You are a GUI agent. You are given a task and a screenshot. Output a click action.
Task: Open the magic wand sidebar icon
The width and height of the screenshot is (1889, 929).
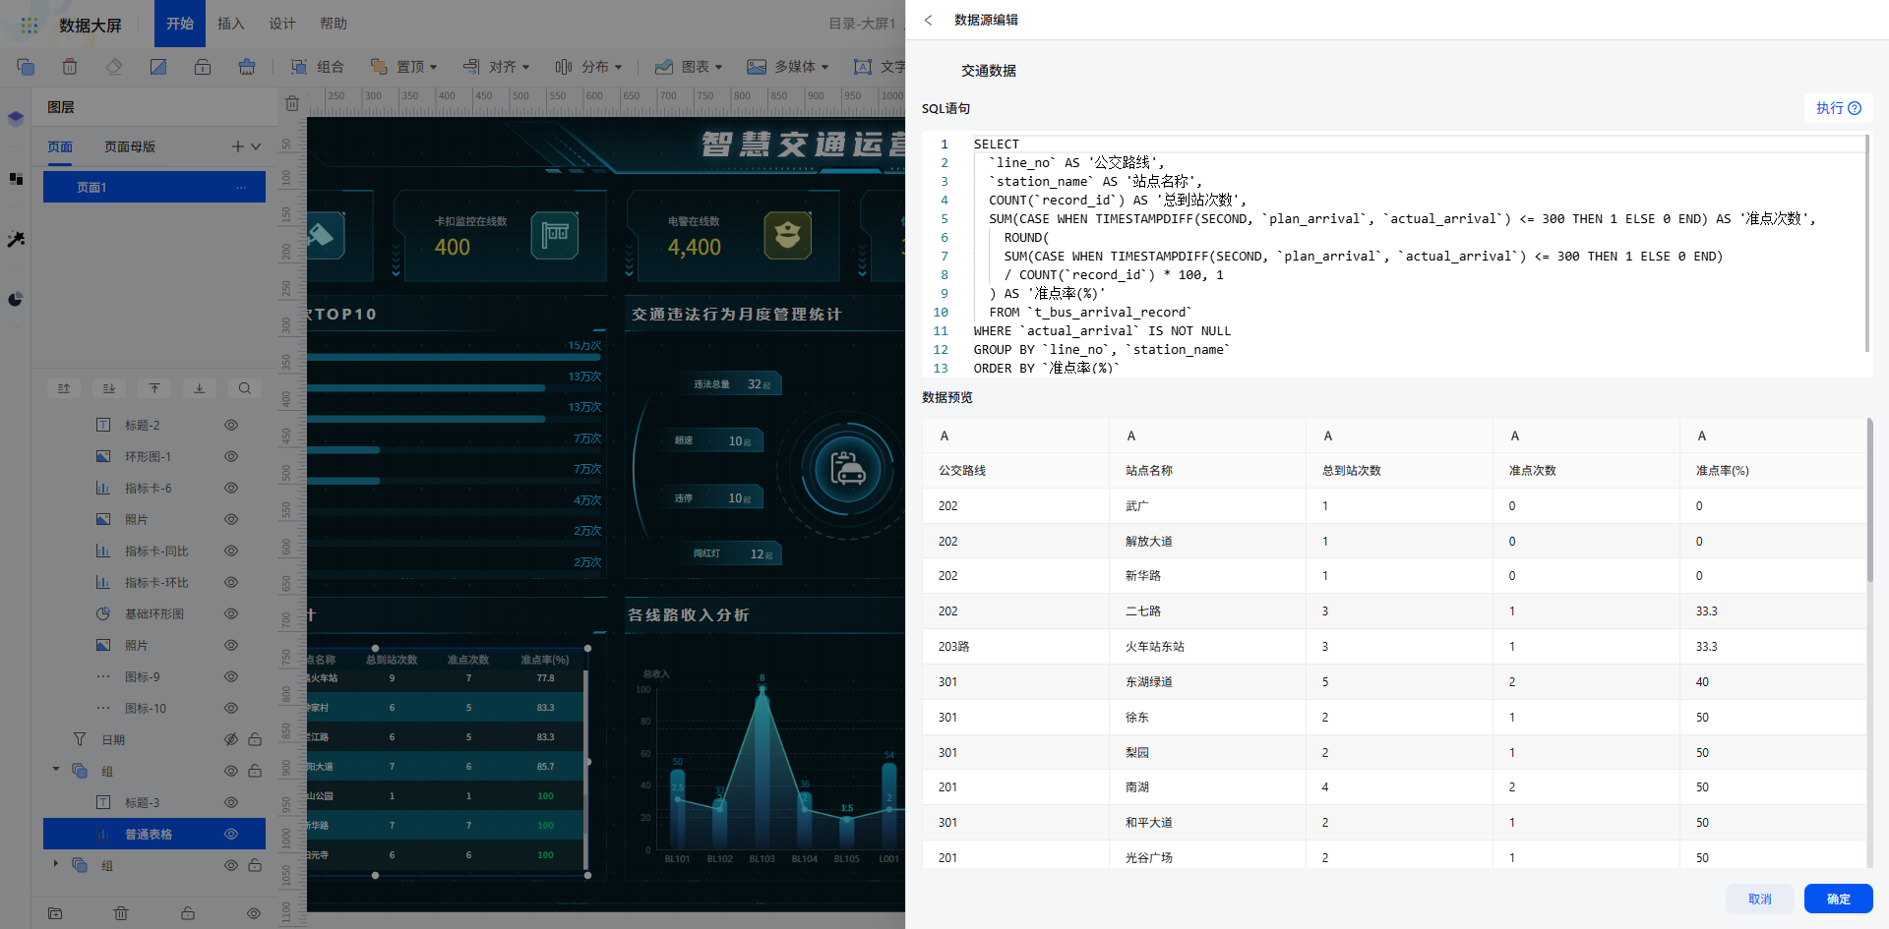[16, 239]
